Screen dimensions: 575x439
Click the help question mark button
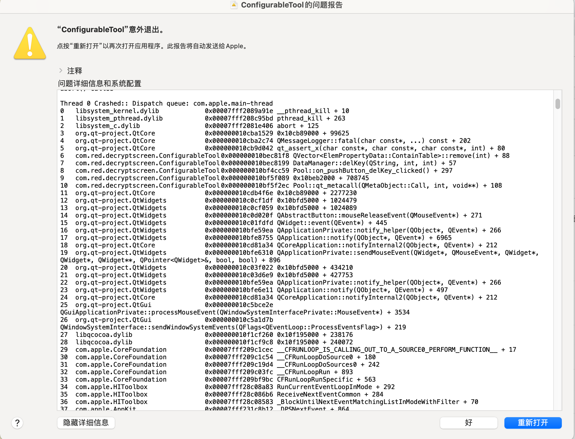tap(17, 423)
